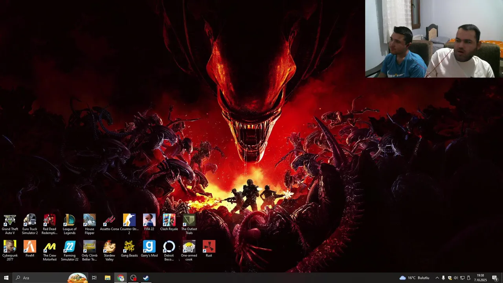Screen dimensions: 503x283
Task: Select the House Flipper desktop icon
Action: click(x=90, y=224)
